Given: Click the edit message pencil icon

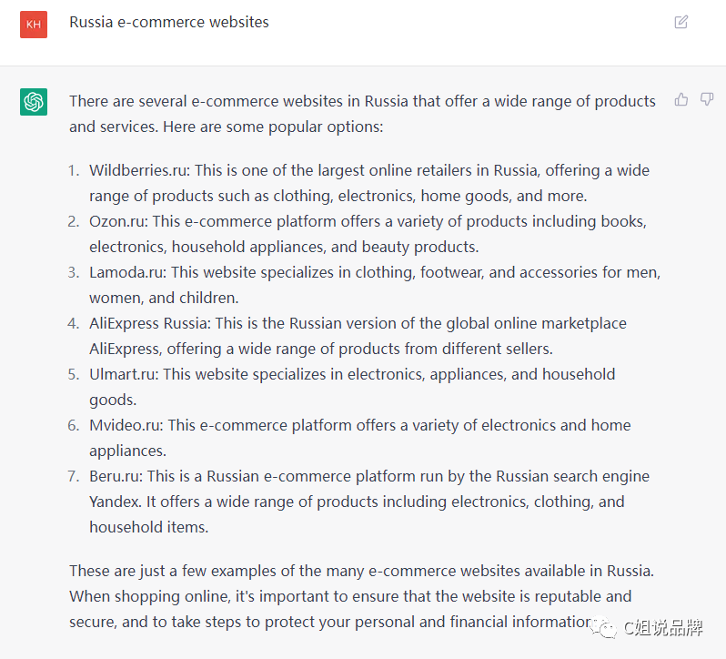Looking at the screenshot, I should (681, 22).
